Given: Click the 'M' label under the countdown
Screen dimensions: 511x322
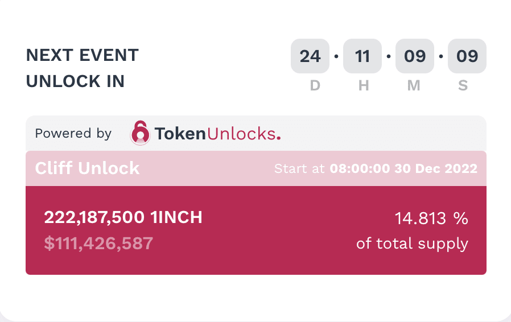Looking at the screenshot, I should point(414,85).
